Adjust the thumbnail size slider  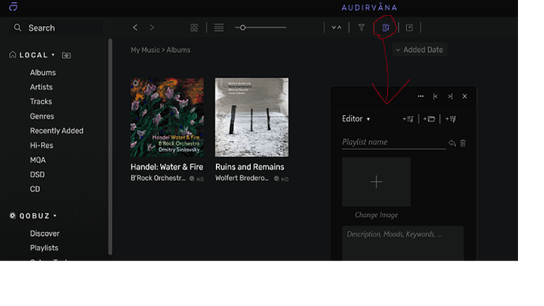click(x=261, y=28)
